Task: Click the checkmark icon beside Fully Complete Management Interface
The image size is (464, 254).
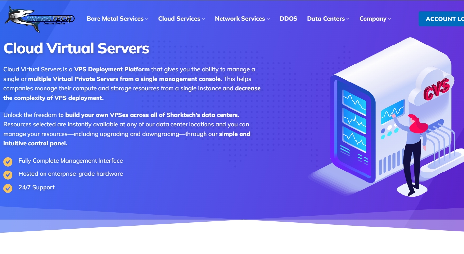Action: coord(8,161)
